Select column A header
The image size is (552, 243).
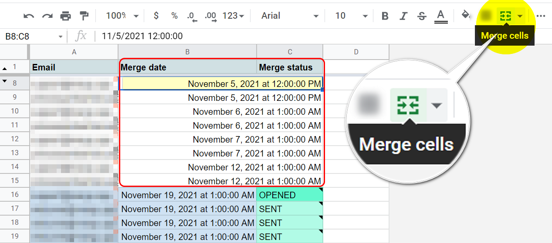tap(74, 52)
